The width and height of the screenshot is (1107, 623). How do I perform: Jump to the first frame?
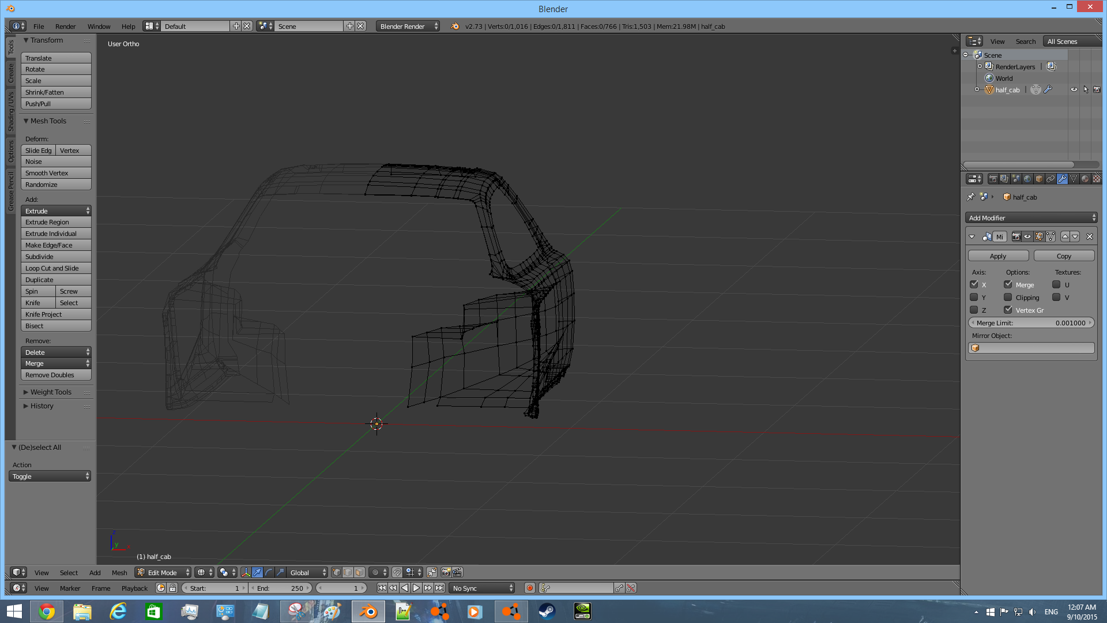coord(382,588)
